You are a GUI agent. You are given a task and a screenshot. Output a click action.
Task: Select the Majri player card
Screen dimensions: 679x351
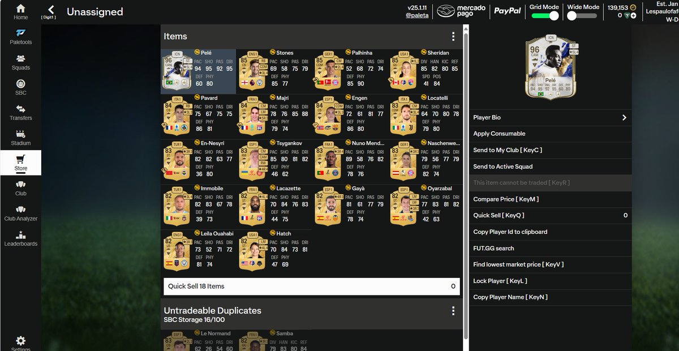(274, 117)
